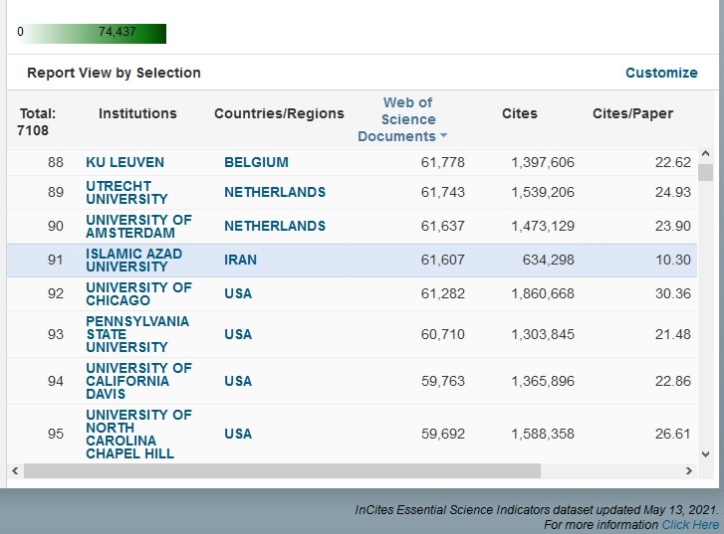Viewport: 724px width, 534px height.
Task: Click the BELGIUM country link
Action: 256,162
